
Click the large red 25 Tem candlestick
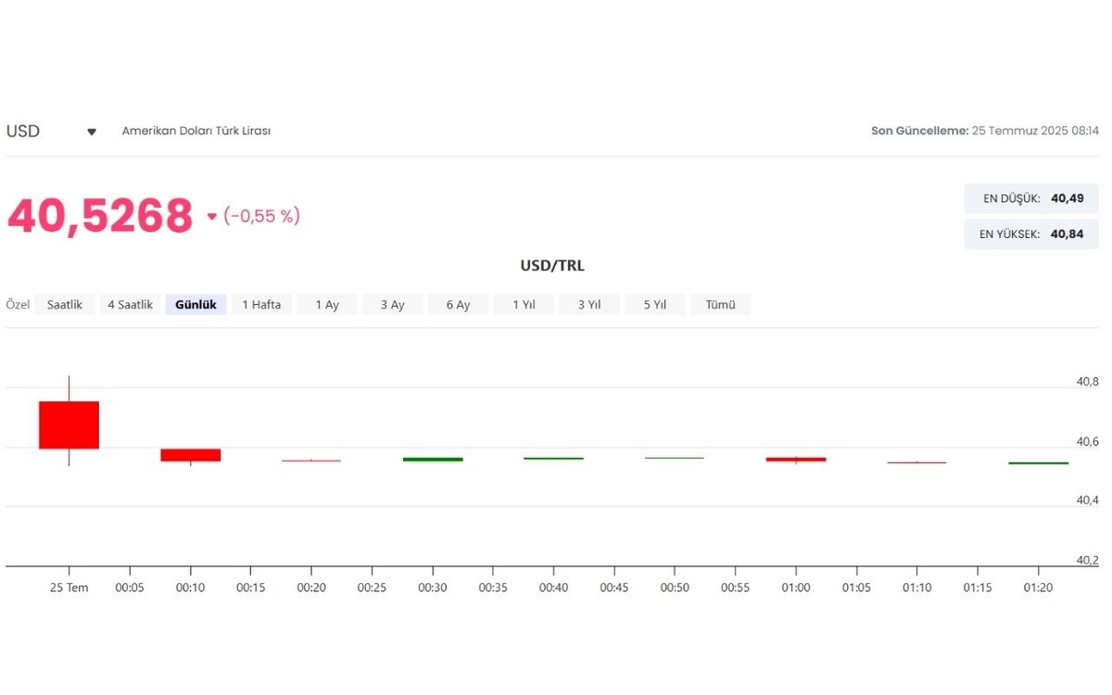point(69,424)
